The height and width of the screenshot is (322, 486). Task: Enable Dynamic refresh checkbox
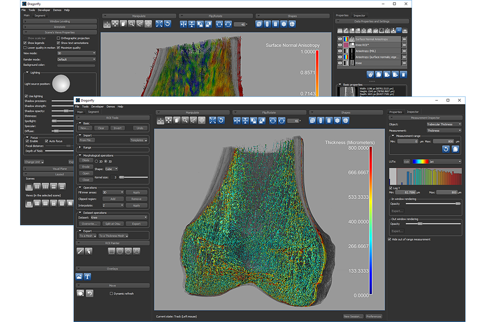tap(111, 293)
